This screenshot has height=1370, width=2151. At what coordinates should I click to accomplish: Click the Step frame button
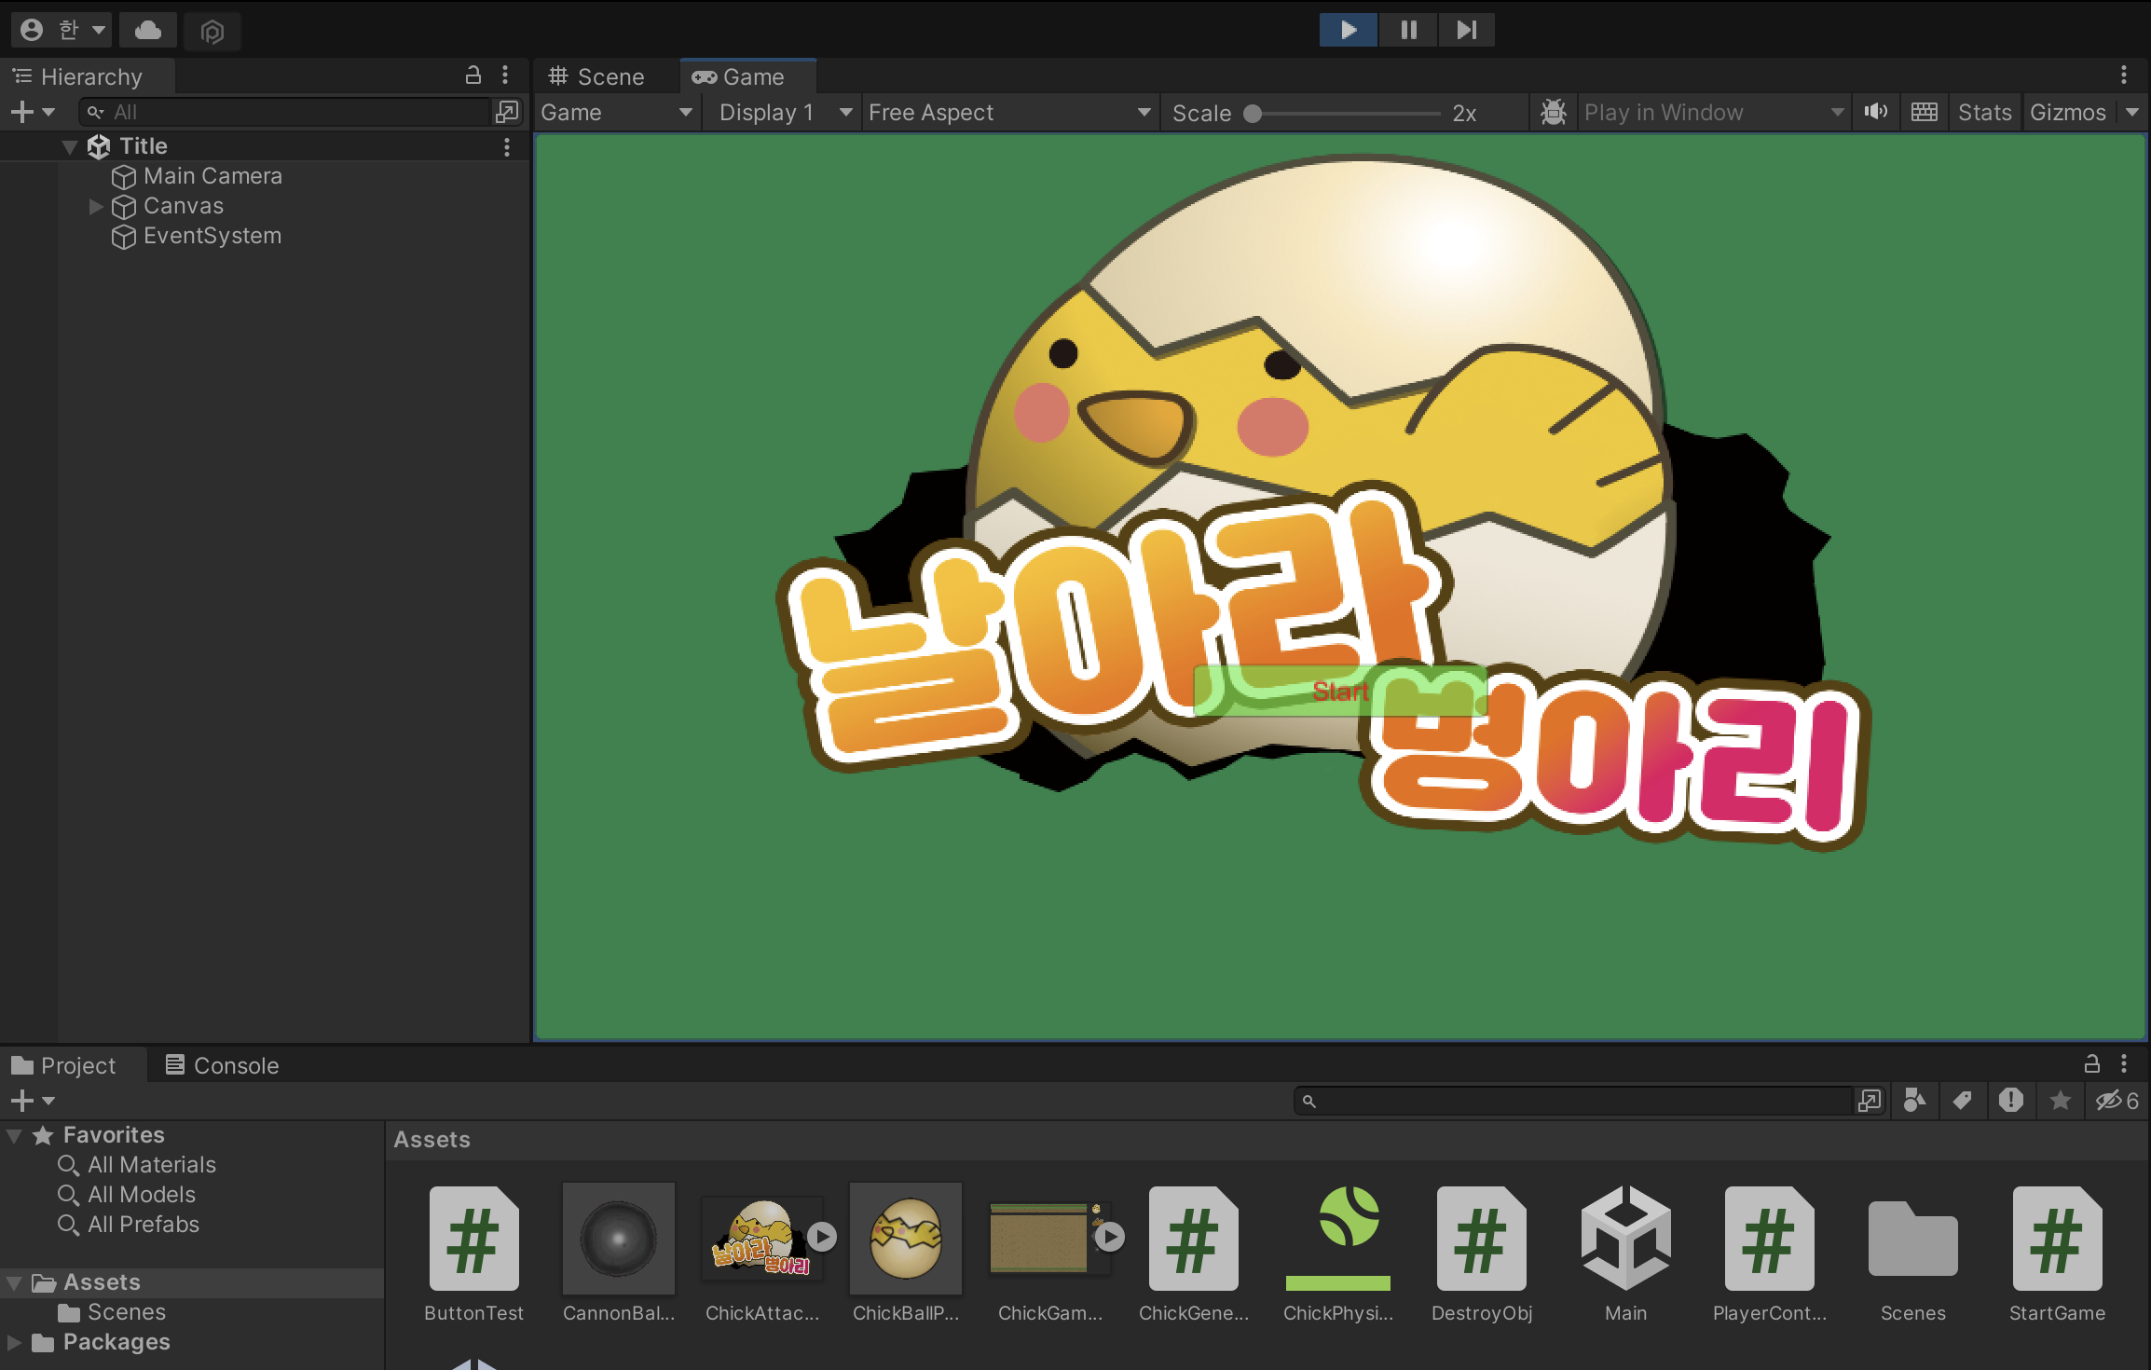click(x=1466, y=30)
